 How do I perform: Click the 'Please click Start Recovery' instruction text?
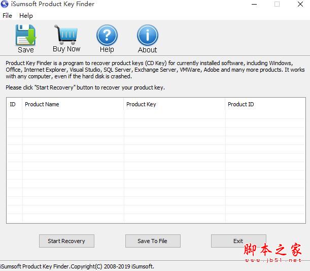85,87
